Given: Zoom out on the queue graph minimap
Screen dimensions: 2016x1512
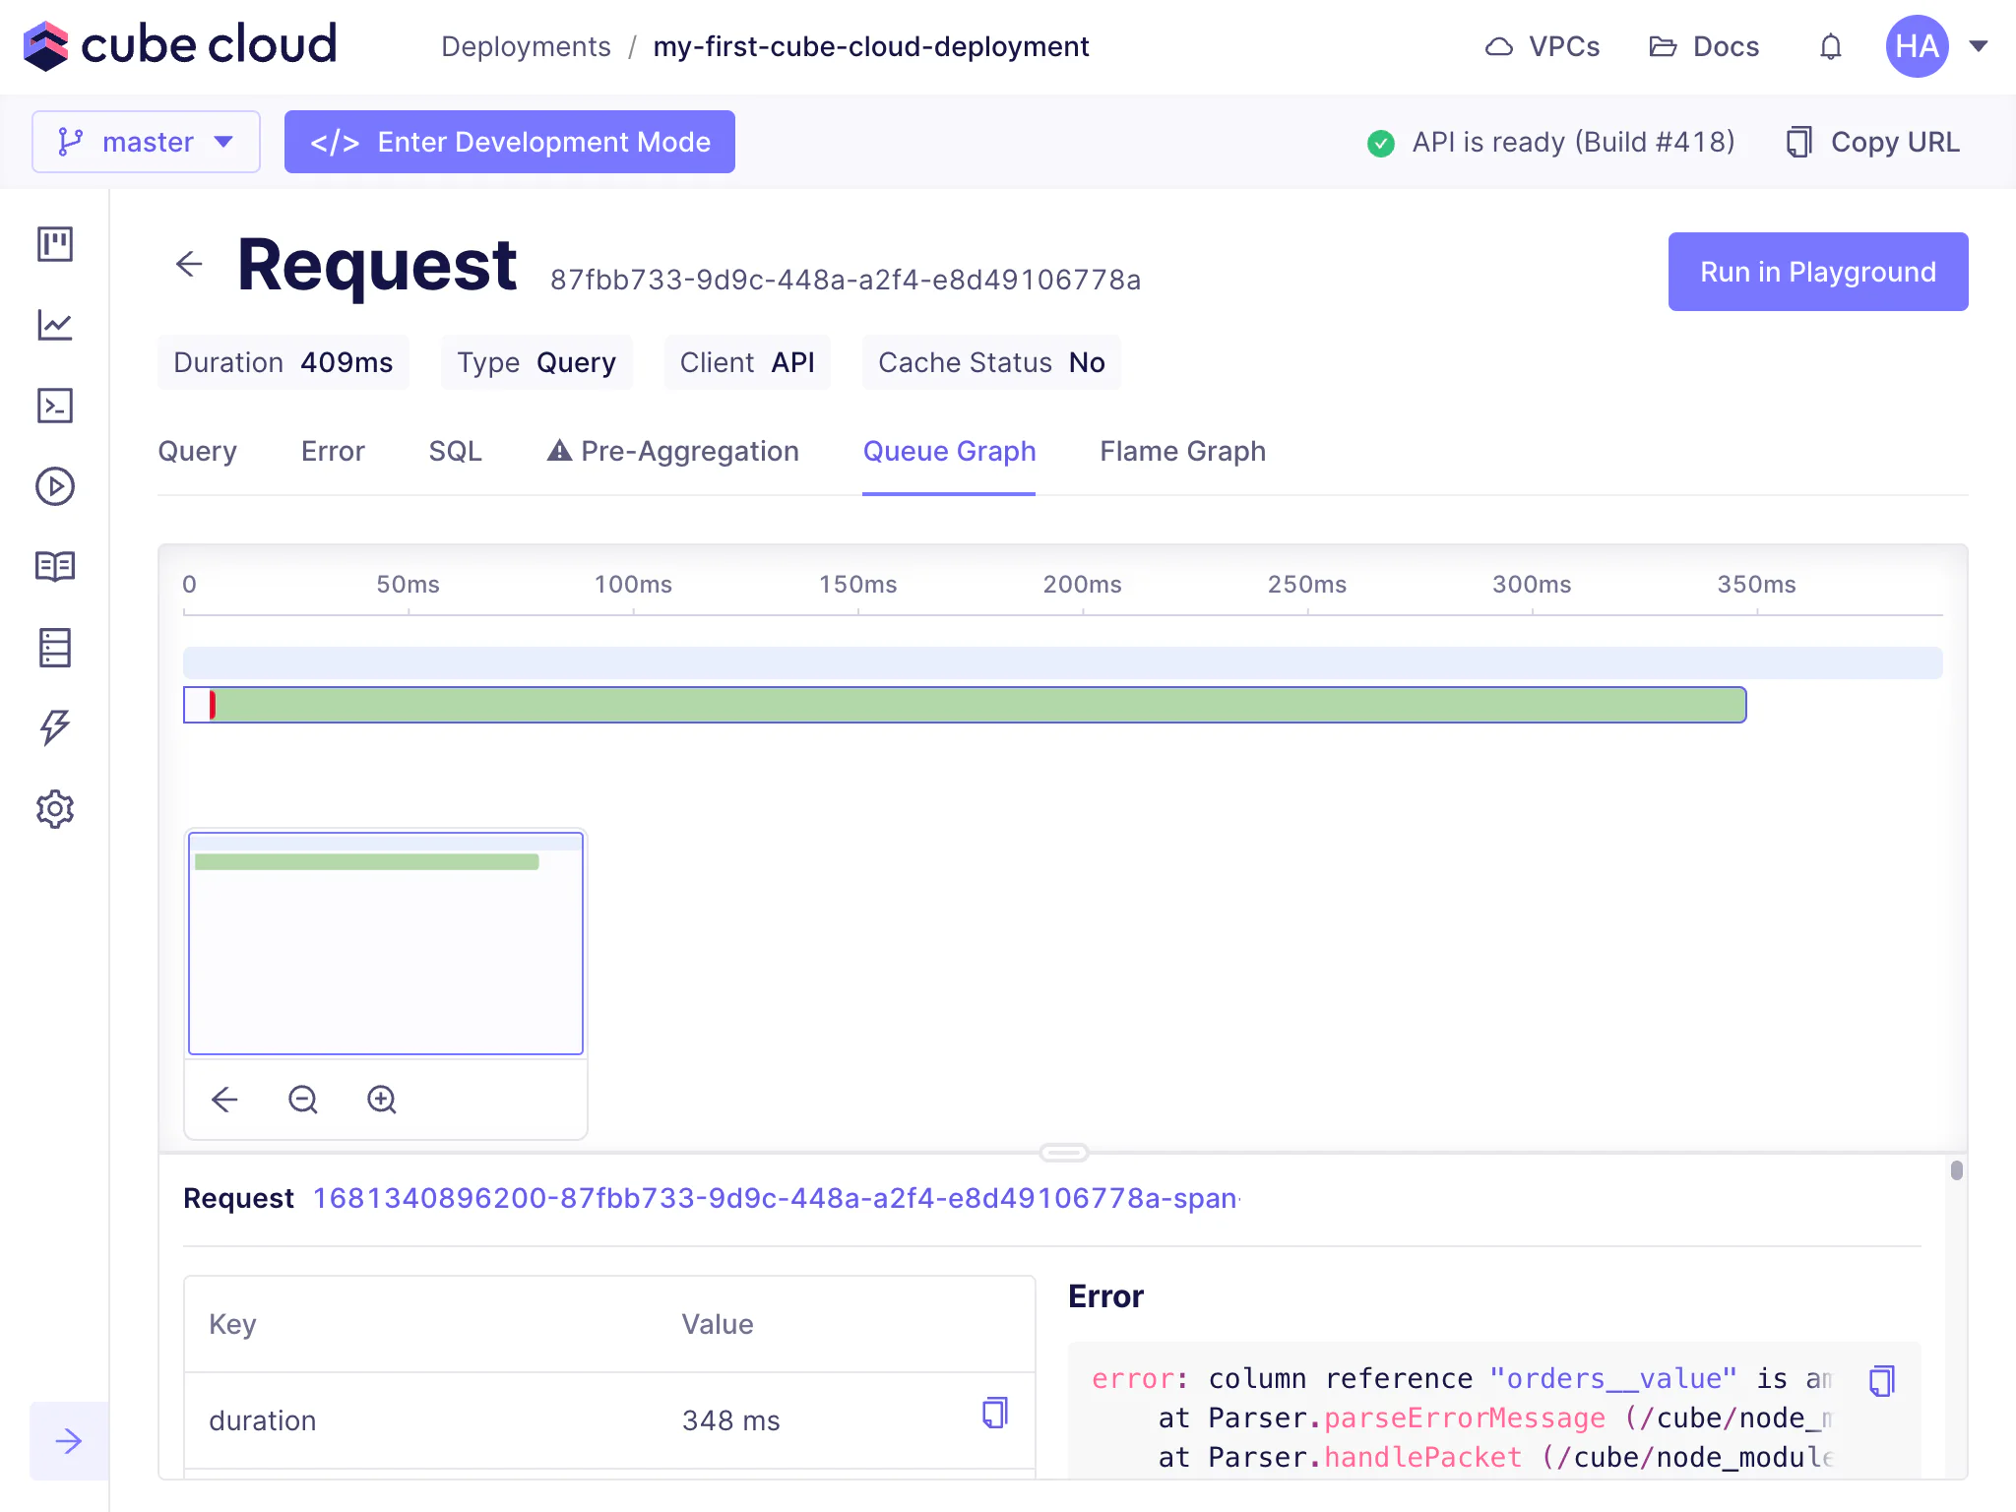Looking at the screenshot, I should click(302, 1100).
